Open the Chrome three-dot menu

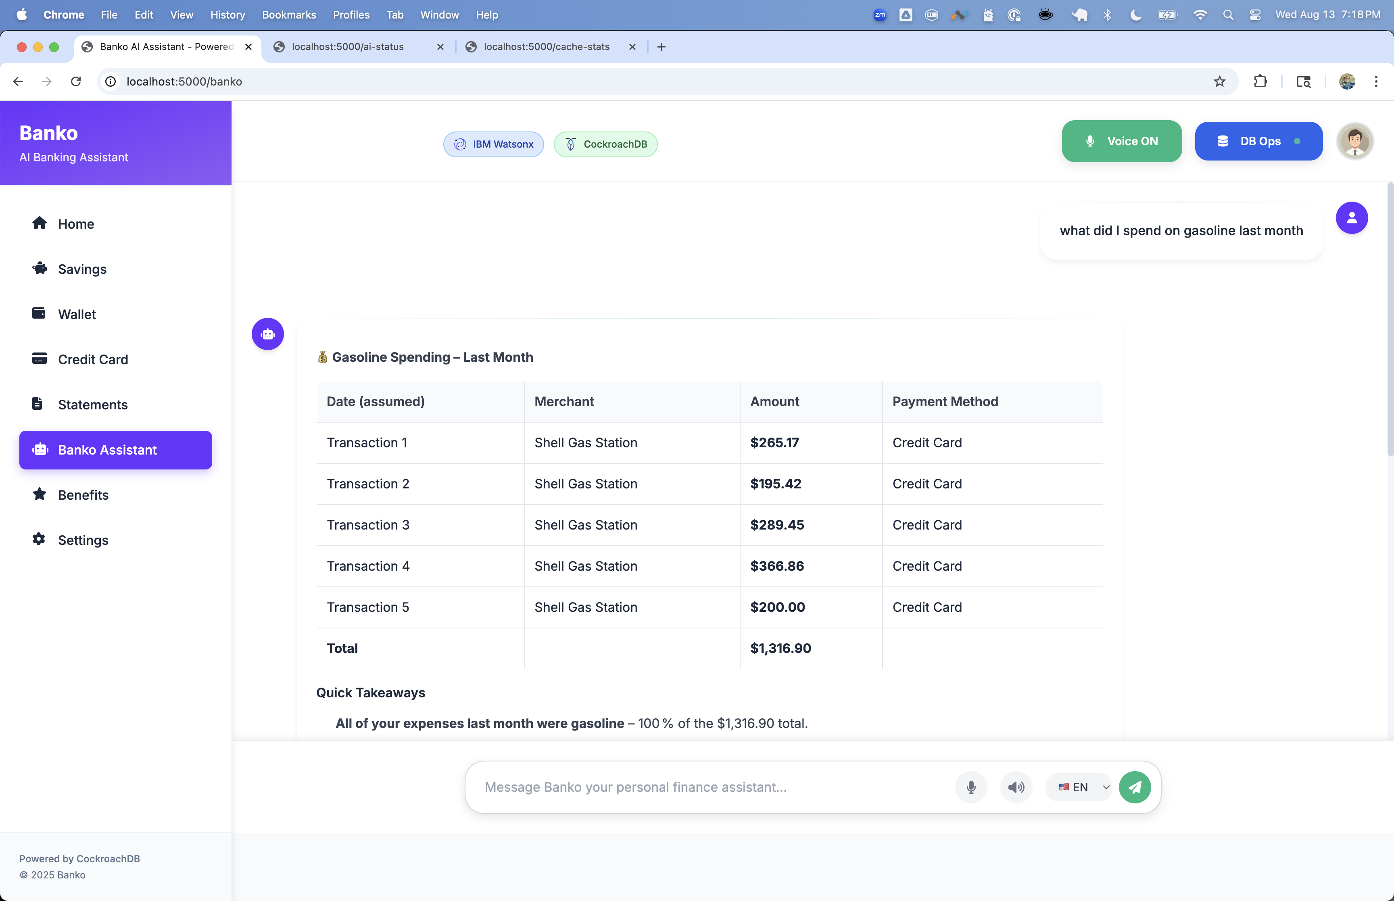pyautogui.click(x=1375, y=81)
